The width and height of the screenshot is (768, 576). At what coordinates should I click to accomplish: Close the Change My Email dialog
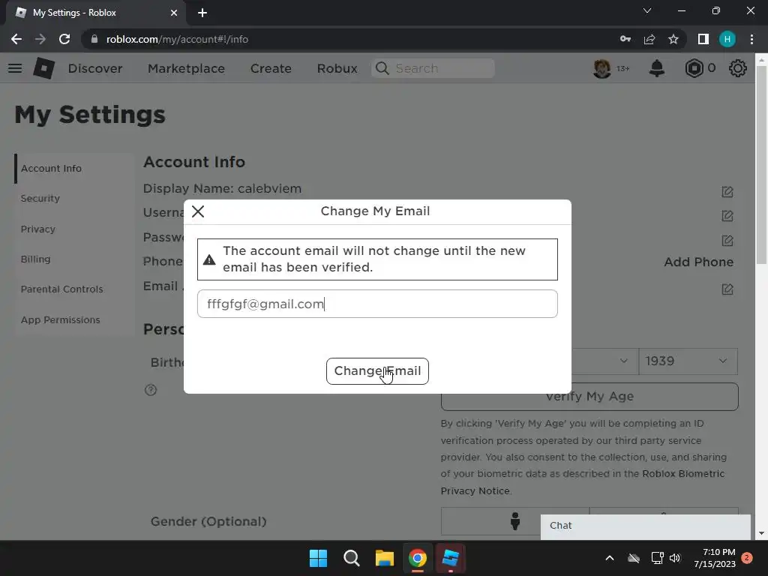pos(198,211)
